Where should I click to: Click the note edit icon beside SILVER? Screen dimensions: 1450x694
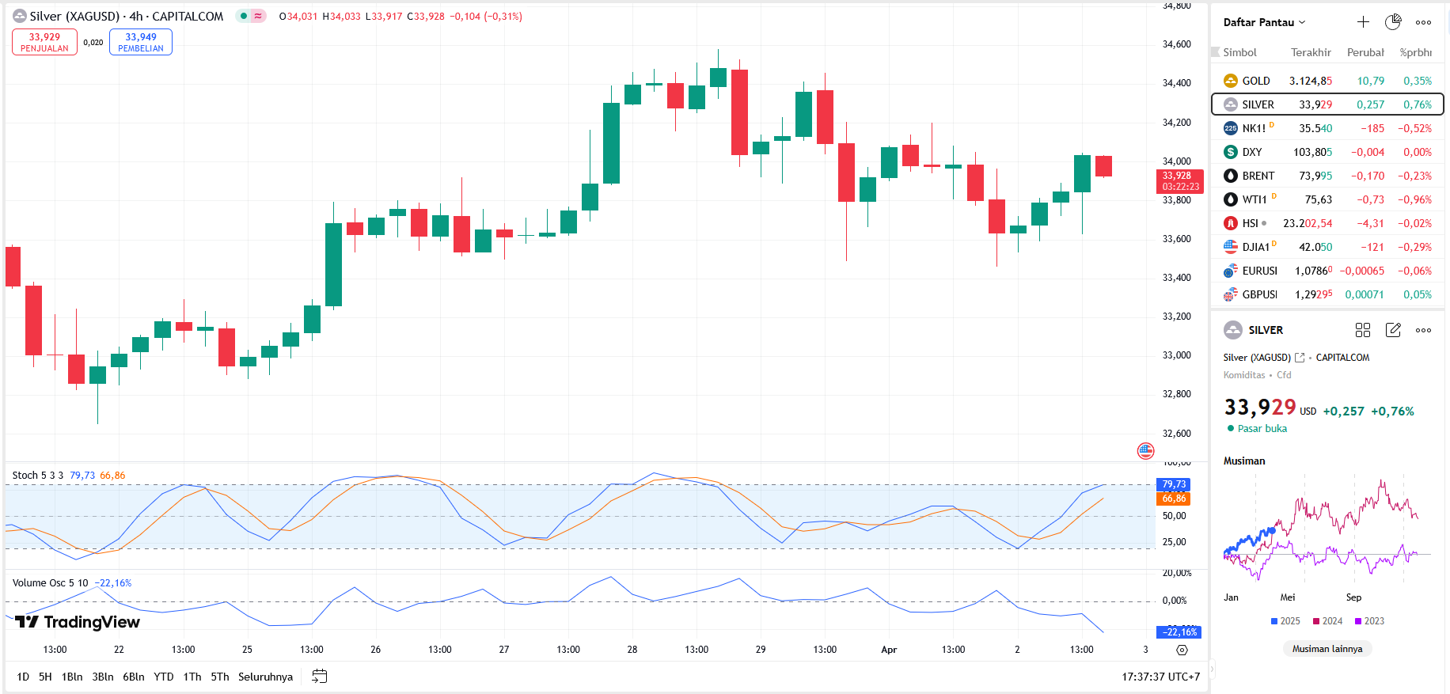point(1393,330)
